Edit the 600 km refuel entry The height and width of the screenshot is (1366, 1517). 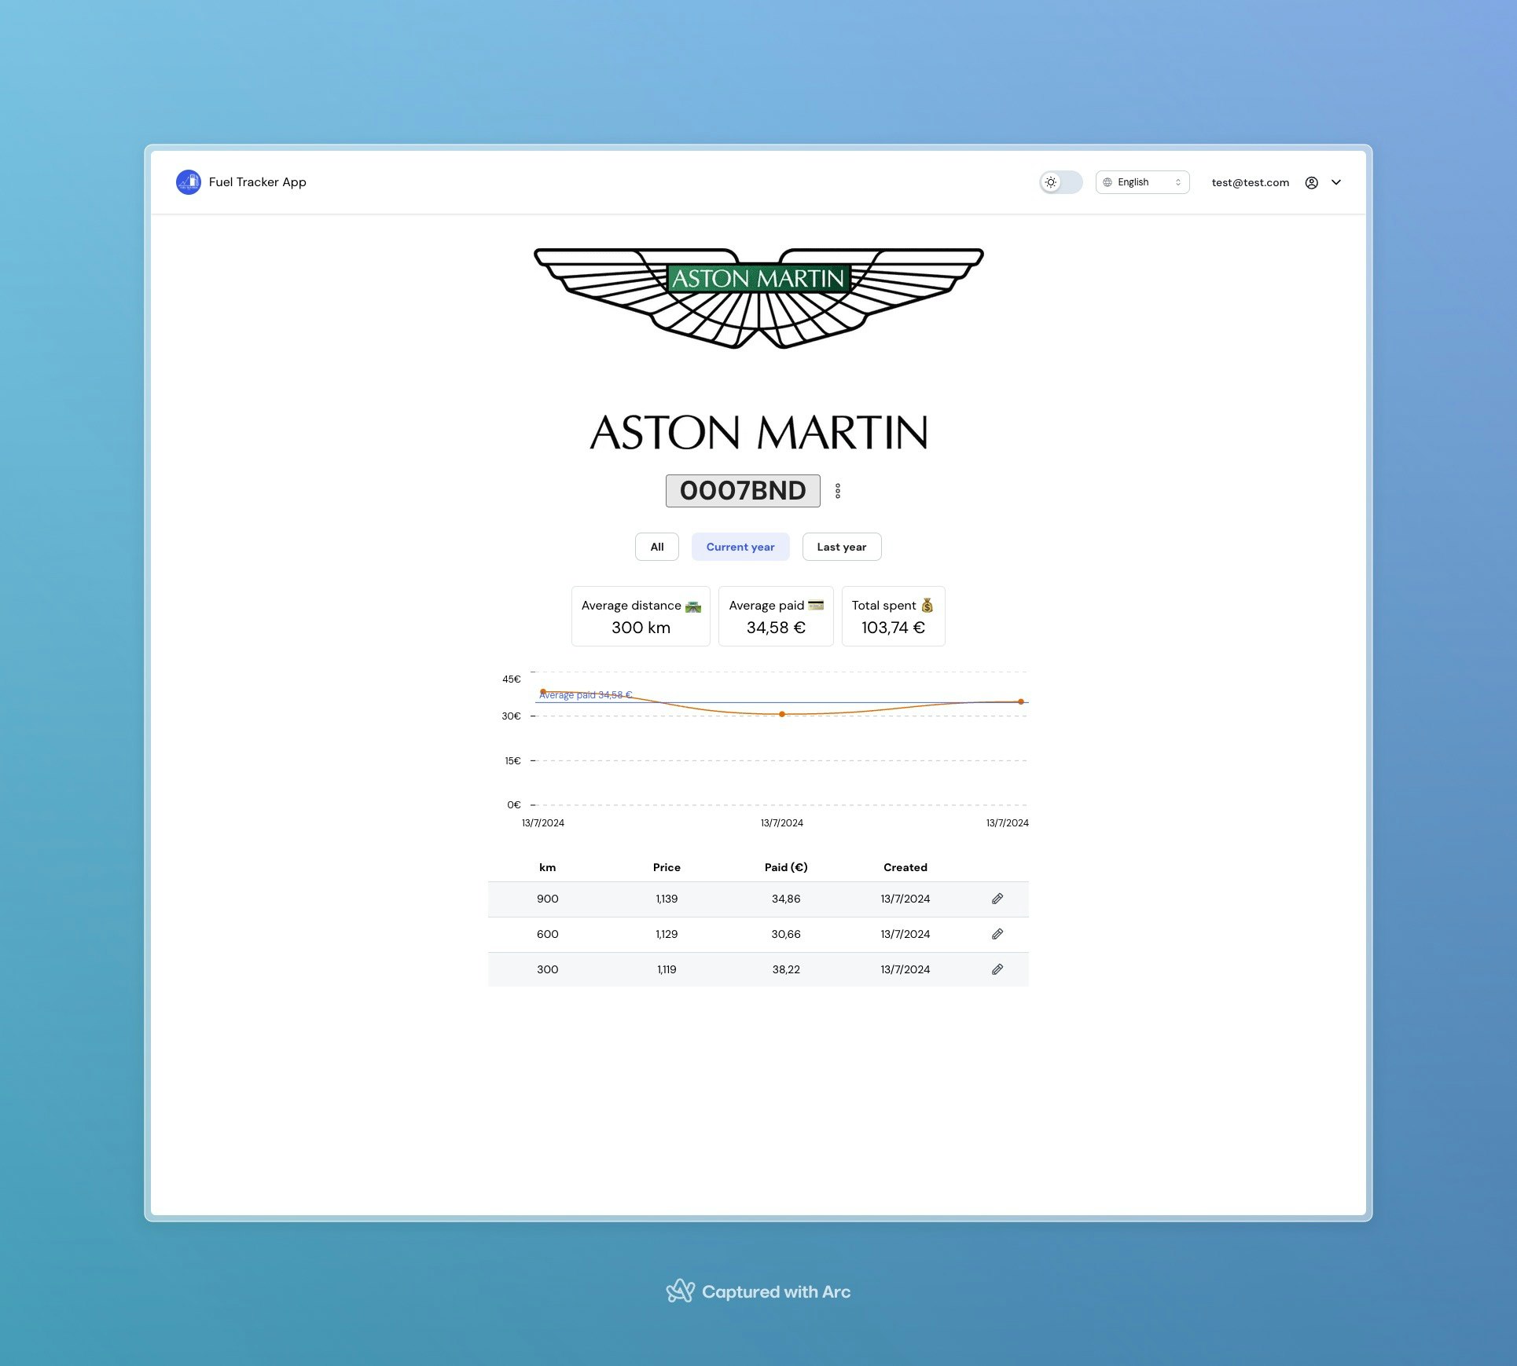[x=997, y=934]
